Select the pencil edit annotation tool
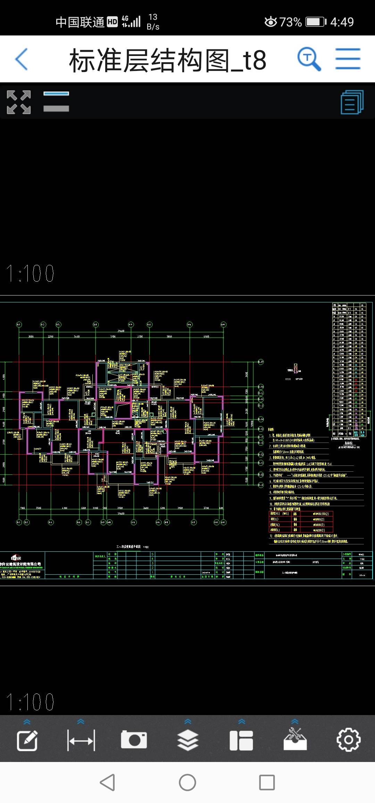This screenshot has height=803, width=375. click(27, 740)
